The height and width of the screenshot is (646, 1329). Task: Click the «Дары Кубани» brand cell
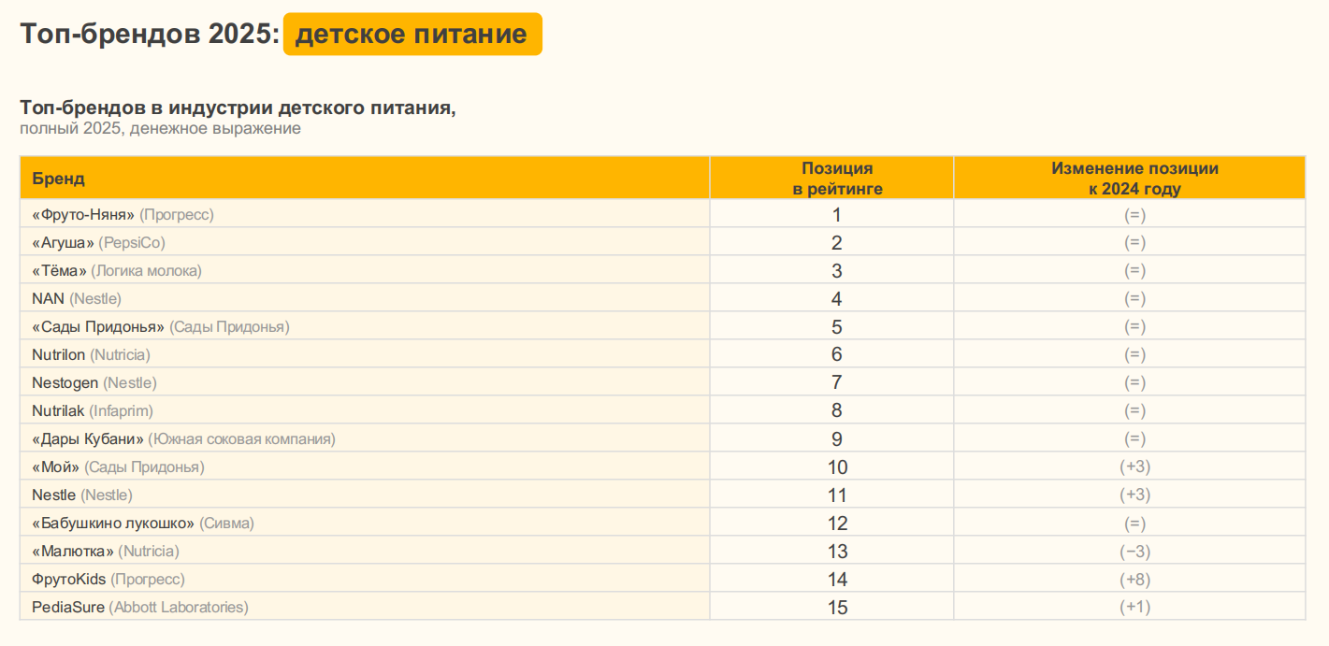(365, 438)
